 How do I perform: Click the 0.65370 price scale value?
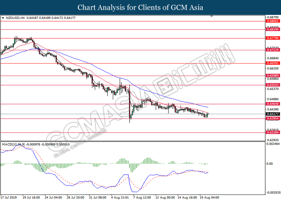[x=273, y=89]
